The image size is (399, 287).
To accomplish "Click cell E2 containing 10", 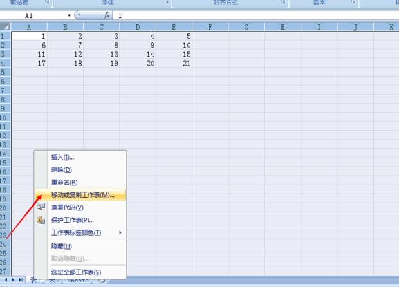I will click(x=174, y=45).
